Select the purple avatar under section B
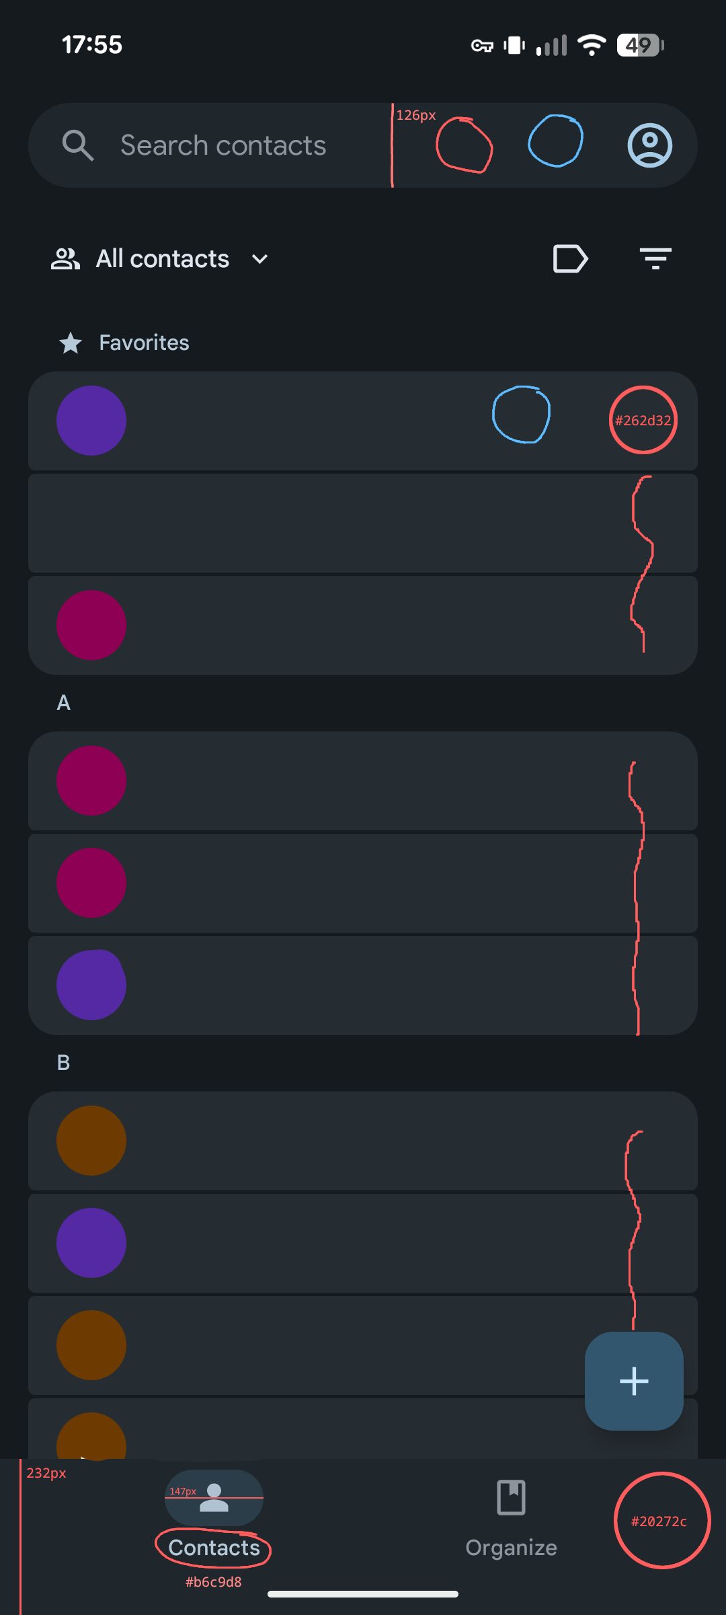 91,1243
